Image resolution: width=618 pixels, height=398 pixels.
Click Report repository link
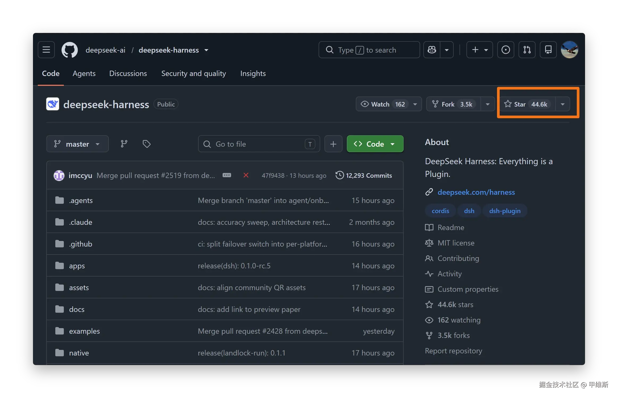coord(453,351)
